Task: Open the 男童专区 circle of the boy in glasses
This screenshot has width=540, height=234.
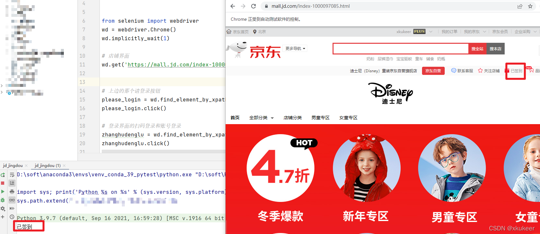Action: pyautogui.click(x=452, y=168)
